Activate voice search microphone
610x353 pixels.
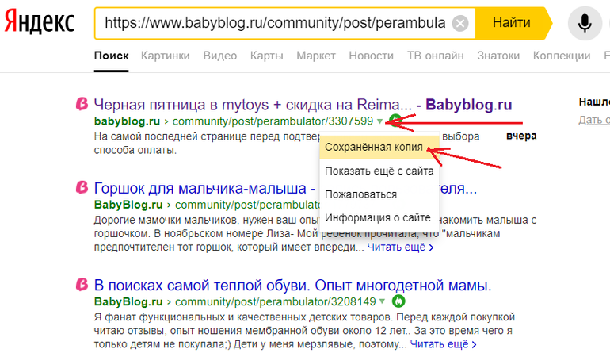(585, 24)
